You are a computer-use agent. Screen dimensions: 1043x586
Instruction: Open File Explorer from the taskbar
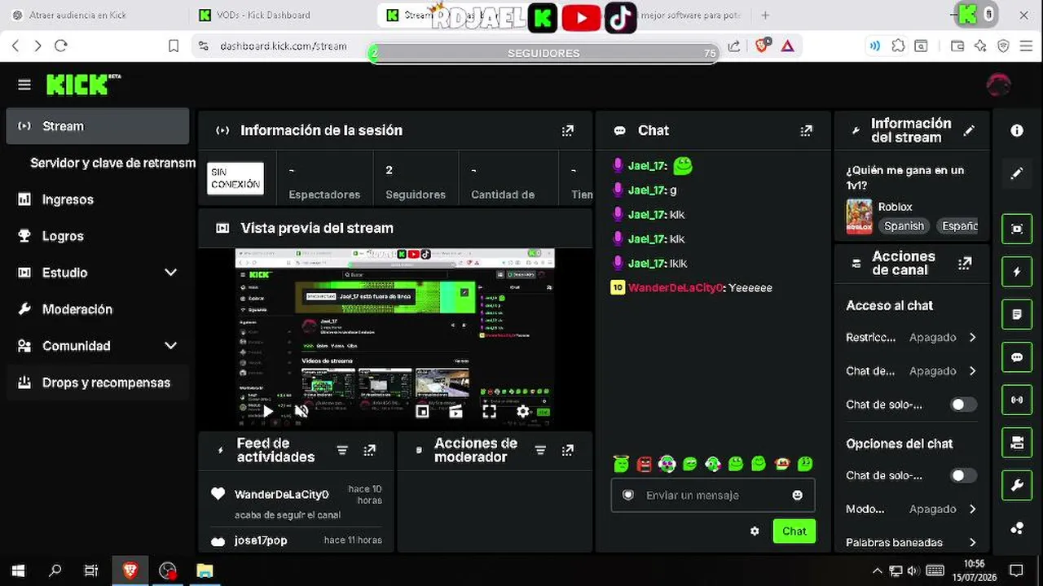(205, 571)
